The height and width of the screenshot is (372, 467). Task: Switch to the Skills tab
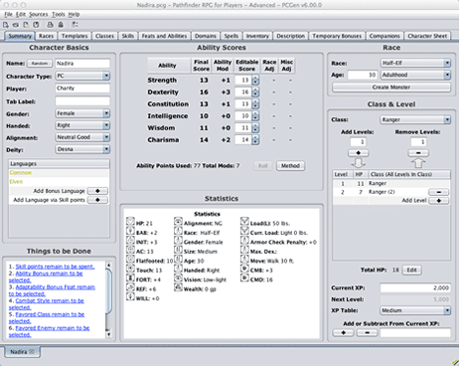coord(128,36)
